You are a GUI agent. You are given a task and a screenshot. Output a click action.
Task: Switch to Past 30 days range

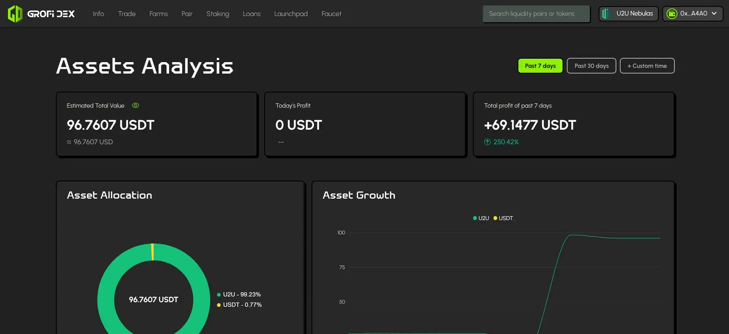pyautogui.click(x=591, y=66)
